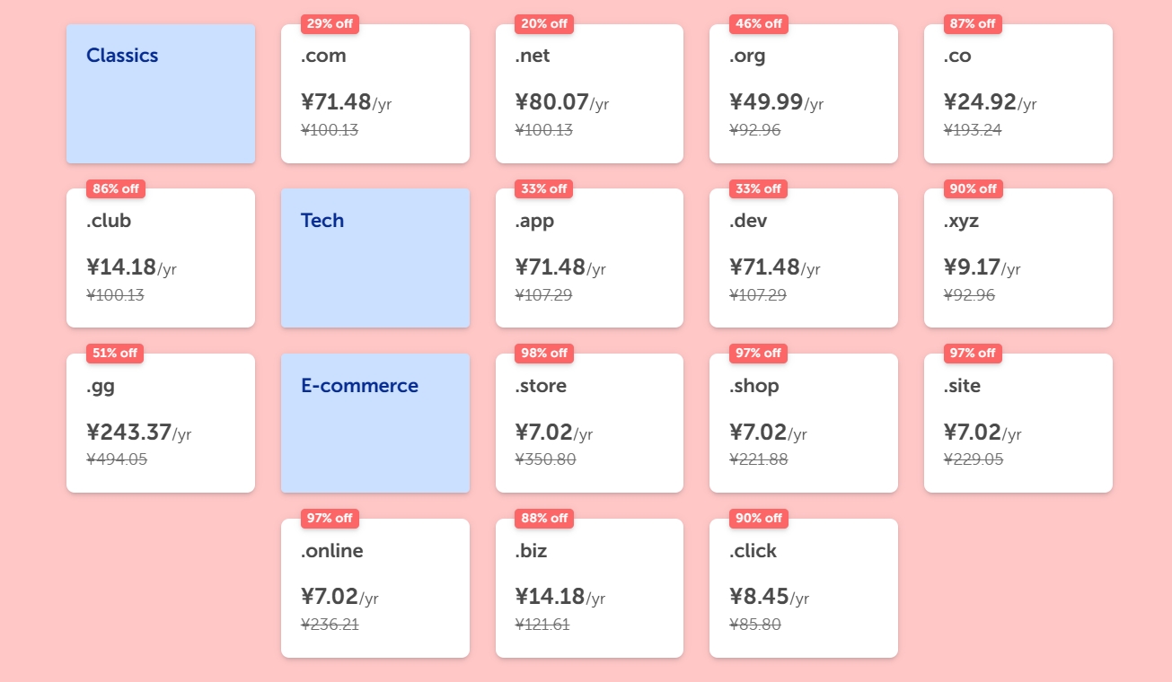The width and height of the screenshot is (1172, 682).
Task: Select the .club domain card
Action: point(160,258)
